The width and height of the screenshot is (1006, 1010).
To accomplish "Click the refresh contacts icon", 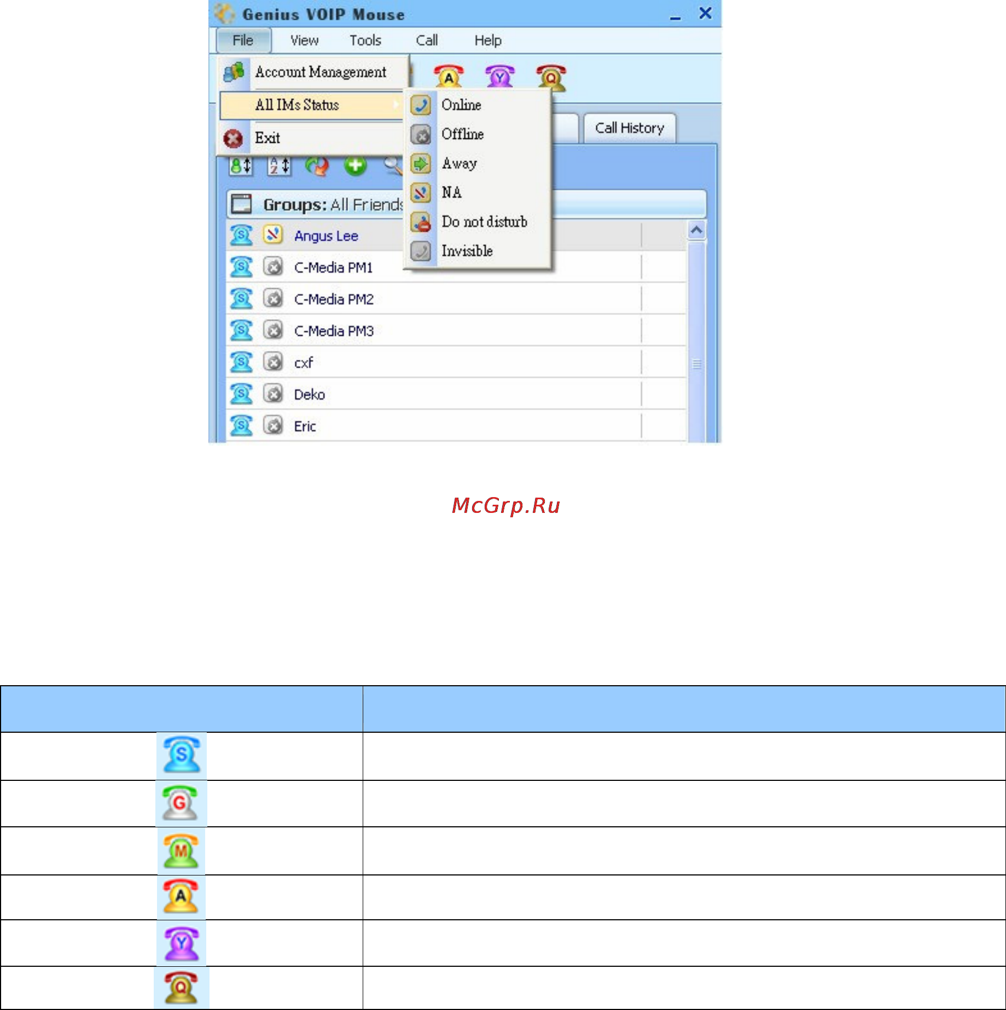I will click(317, 166).
